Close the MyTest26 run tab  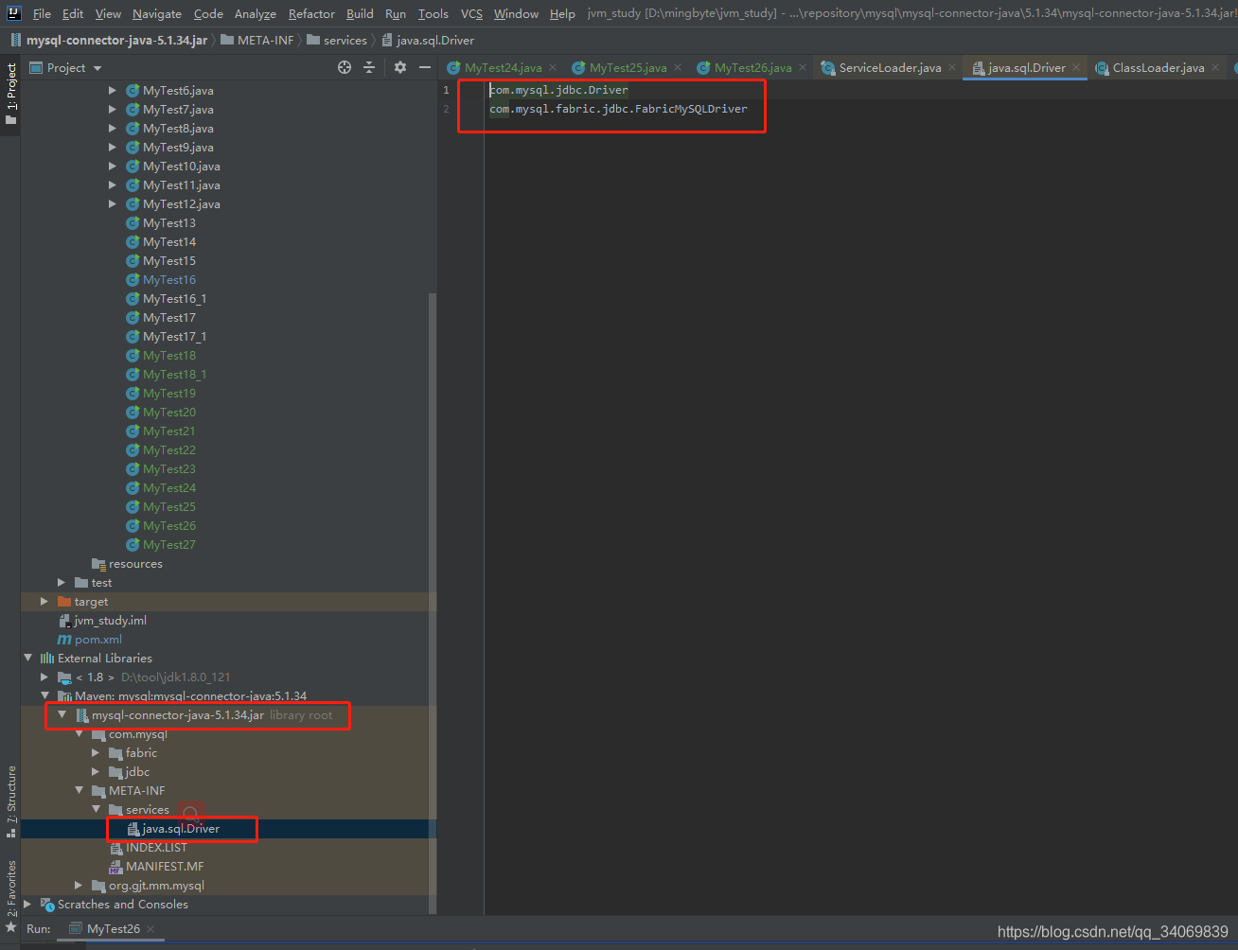coord(150,929)
